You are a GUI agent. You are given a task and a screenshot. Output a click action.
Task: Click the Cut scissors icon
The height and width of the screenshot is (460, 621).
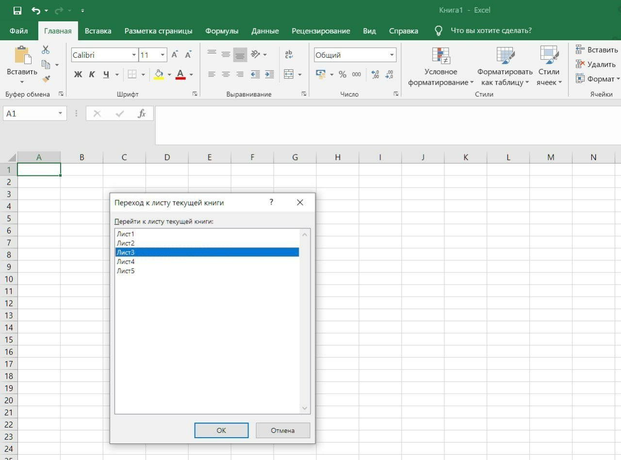46,50
